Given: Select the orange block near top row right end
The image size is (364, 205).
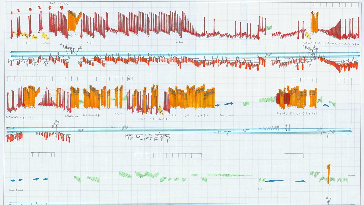Looking at the screenshot, I should [x=315, y=23].
